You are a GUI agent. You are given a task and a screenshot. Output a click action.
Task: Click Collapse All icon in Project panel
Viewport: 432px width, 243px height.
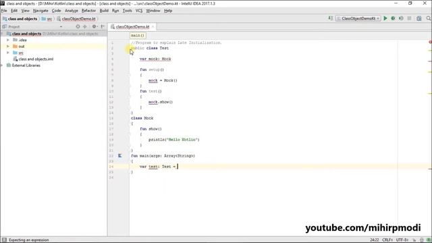[x=85, y=27]
